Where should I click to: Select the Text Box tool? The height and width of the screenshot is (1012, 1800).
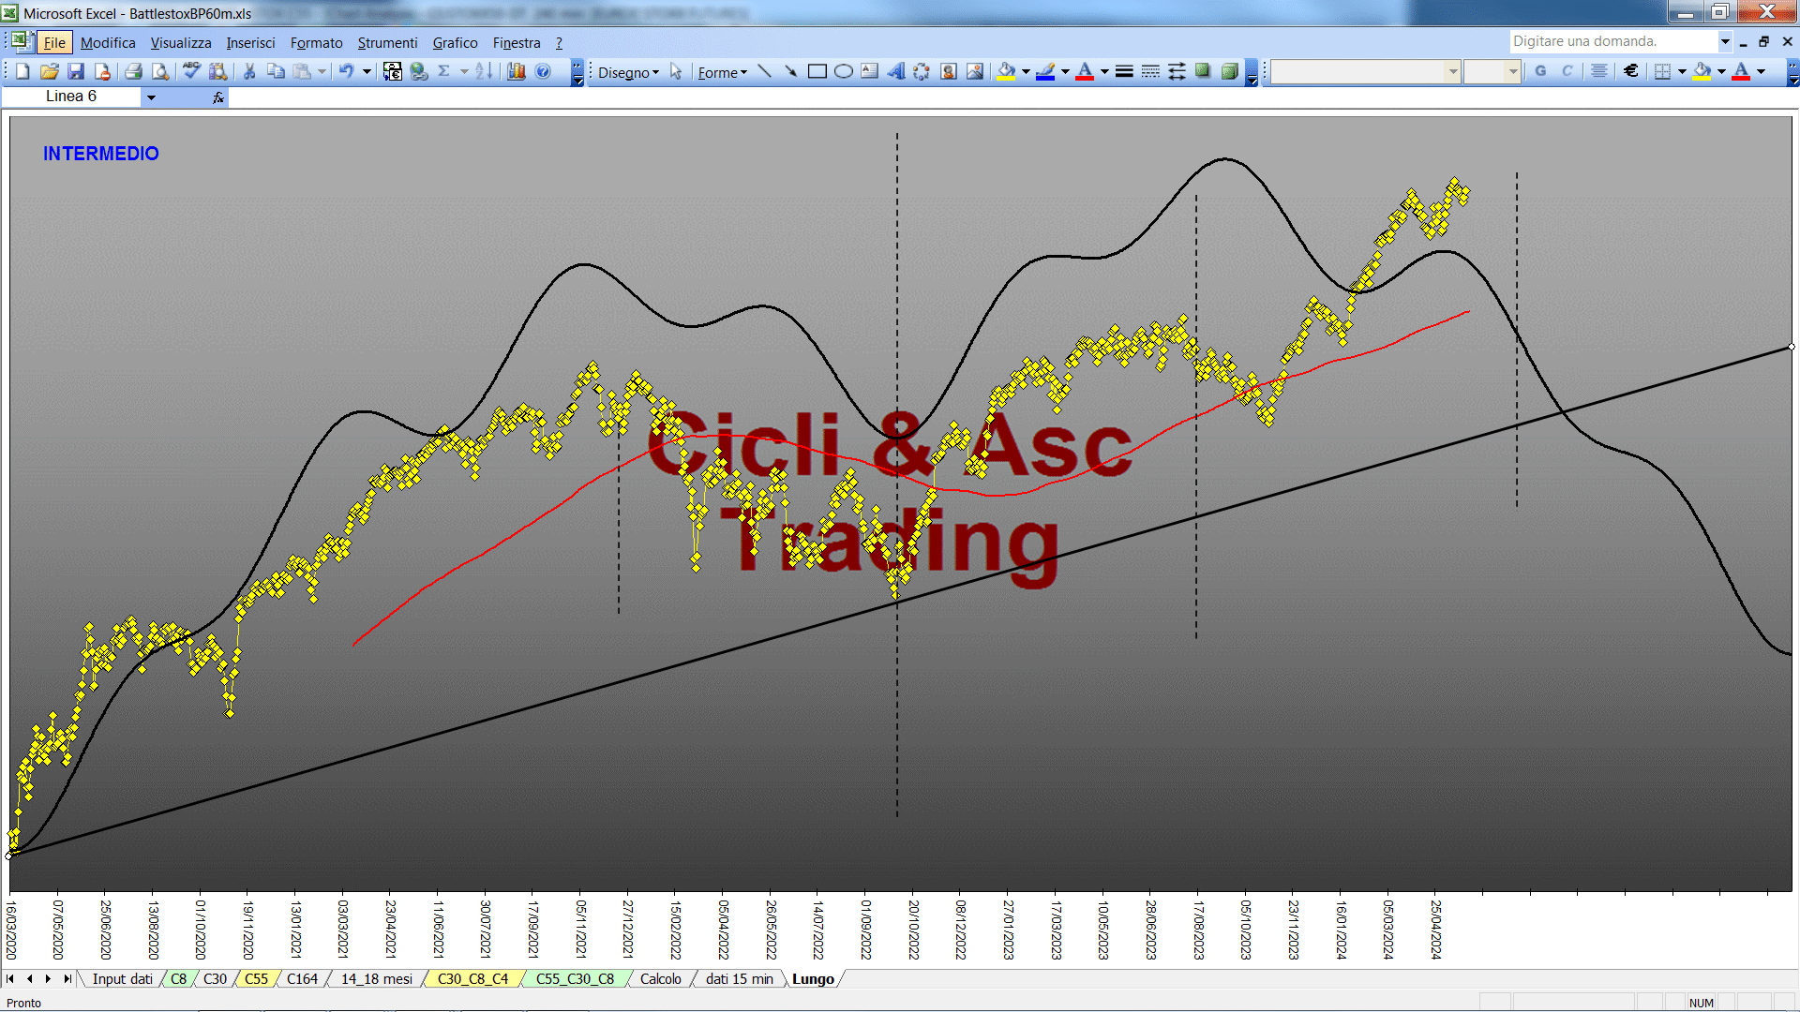click(x=870, y=71)
